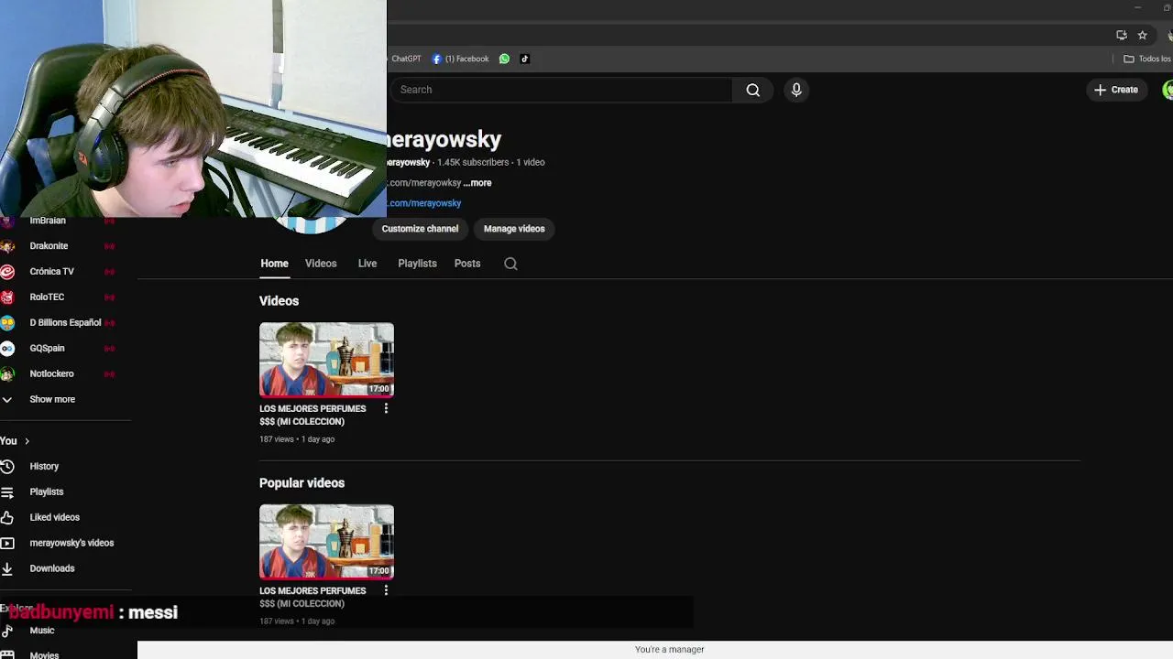Click the Manage videos button

(514, 229)
